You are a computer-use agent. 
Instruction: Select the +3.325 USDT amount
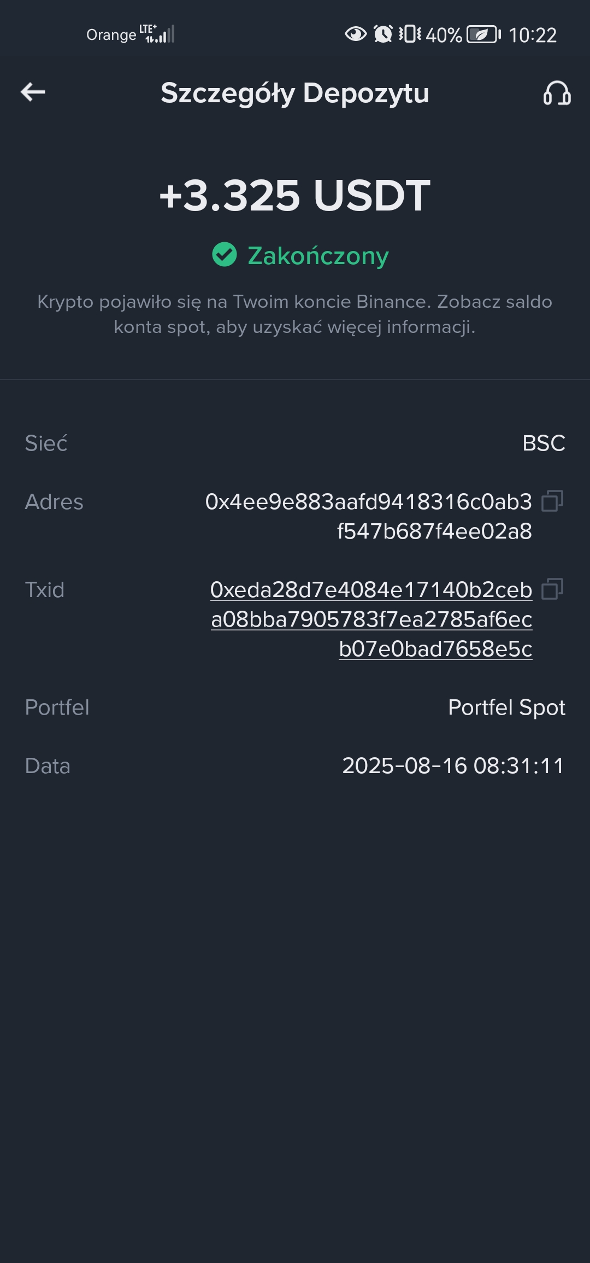coord(295,195)
